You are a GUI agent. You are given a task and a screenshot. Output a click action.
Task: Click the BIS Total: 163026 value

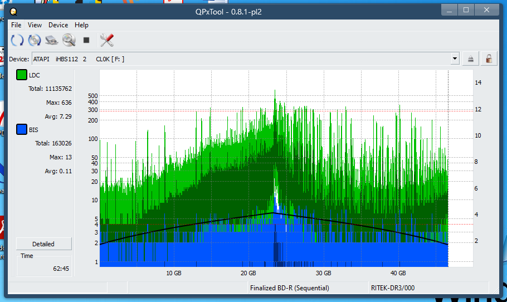pyautogui.click(x=53, y=143)
